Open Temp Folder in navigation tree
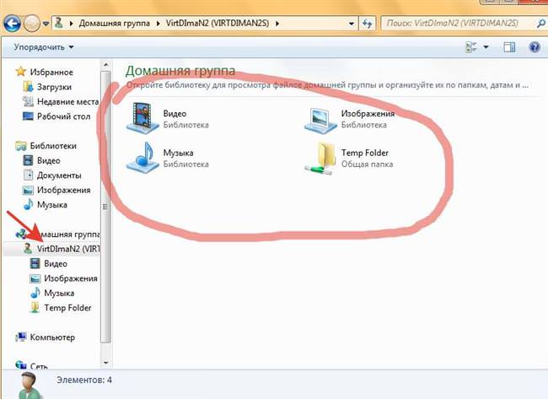Image resolution: width=548 pixels, height=399 pixels. click(x=67, y=308)
